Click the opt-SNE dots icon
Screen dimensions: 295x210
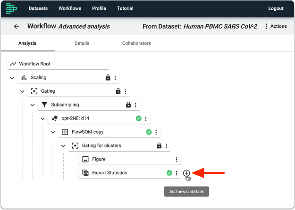(55, 118)
